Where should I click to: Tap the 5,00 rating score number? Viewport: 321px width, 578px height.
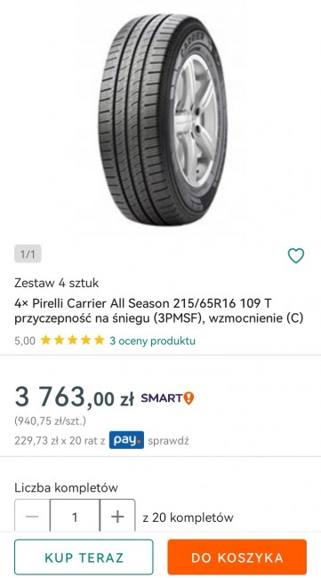coord(25,341)
